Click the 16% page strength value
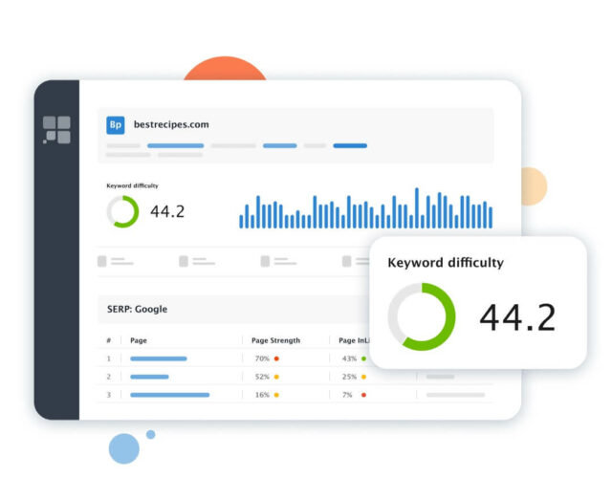 tap(262, 395)
